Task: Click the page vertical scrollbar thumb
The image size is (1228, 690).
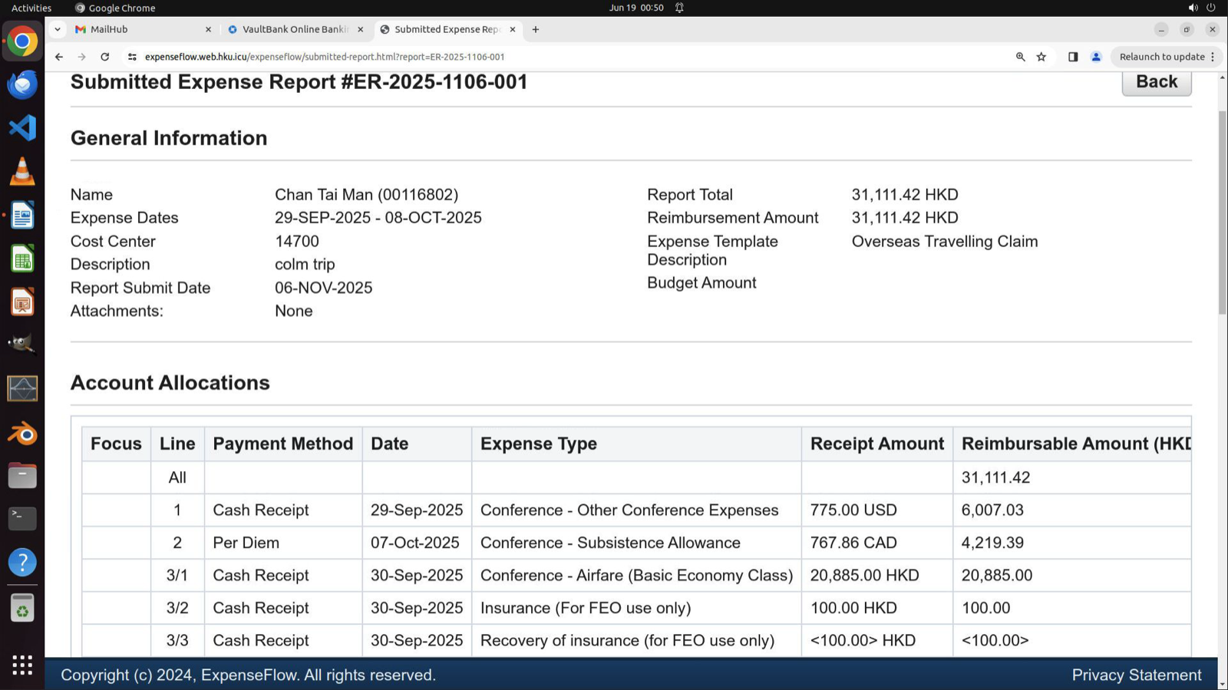Action: (1223, 213)
